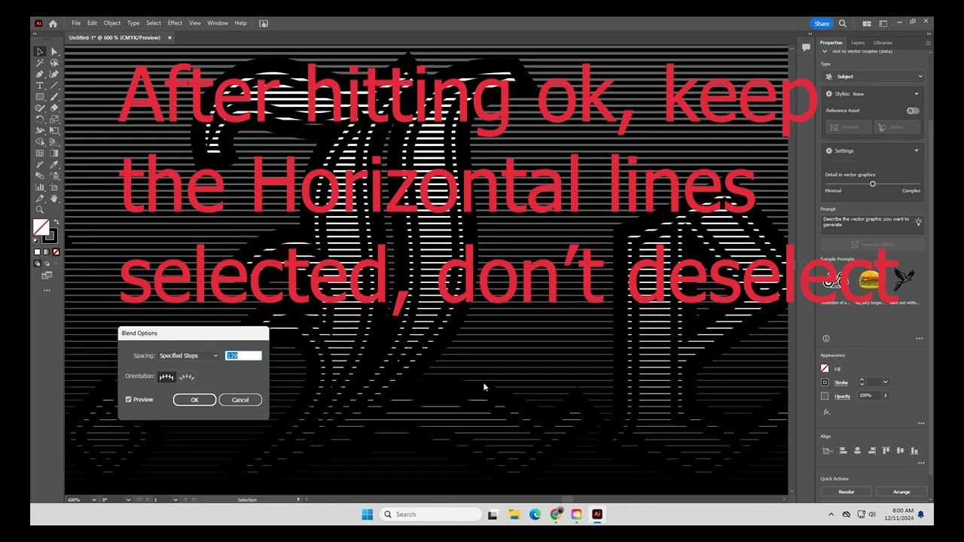Image resolution: width=964 pixels, height=542 pixels.
Task: Open the Spacing dropdown in Blend Options
Action: (188, 355)
